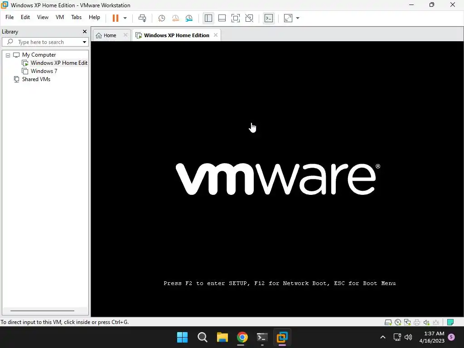Image resolution: width=464 pixels, height=348 pixels.
Task: Open the Snapshot Manager icon
Action: [x=189, y=18]
